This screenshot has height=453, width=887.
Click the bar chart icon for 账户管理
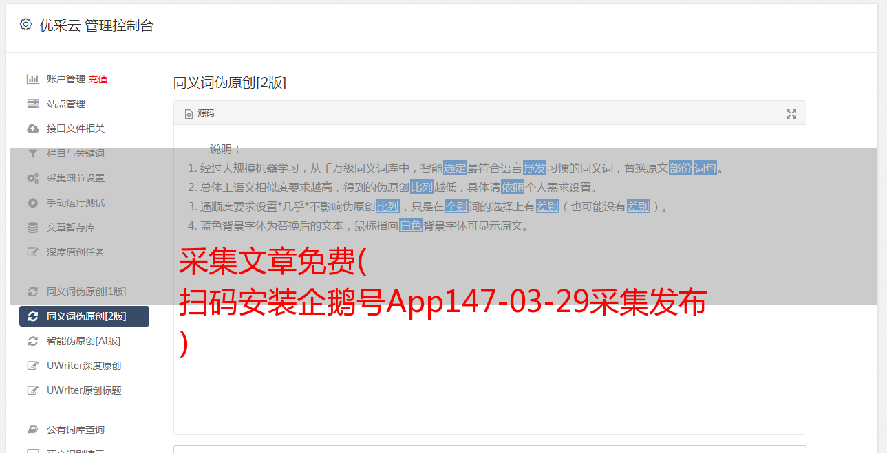pos(32,79)
